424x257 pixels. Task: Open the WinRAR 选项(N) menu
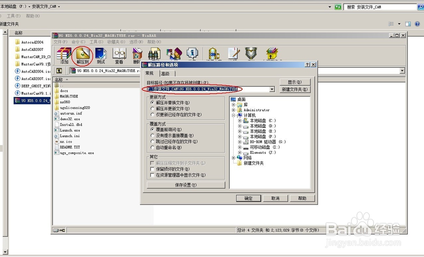point(136,42)
